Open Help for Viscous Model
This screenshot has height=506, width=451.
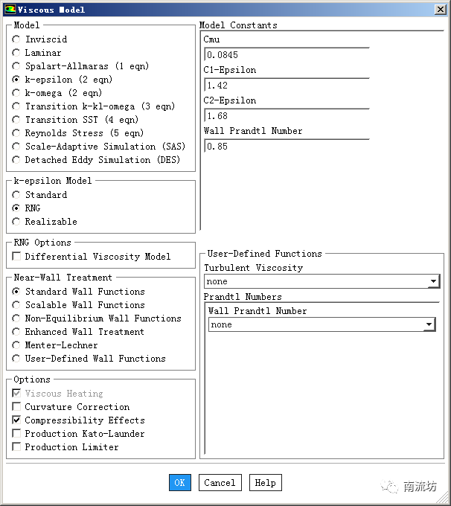(x=265, y=483)
